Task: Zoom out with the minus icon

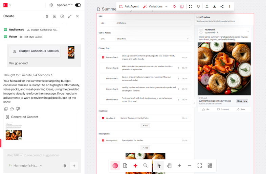Action: tap(190, 166)
